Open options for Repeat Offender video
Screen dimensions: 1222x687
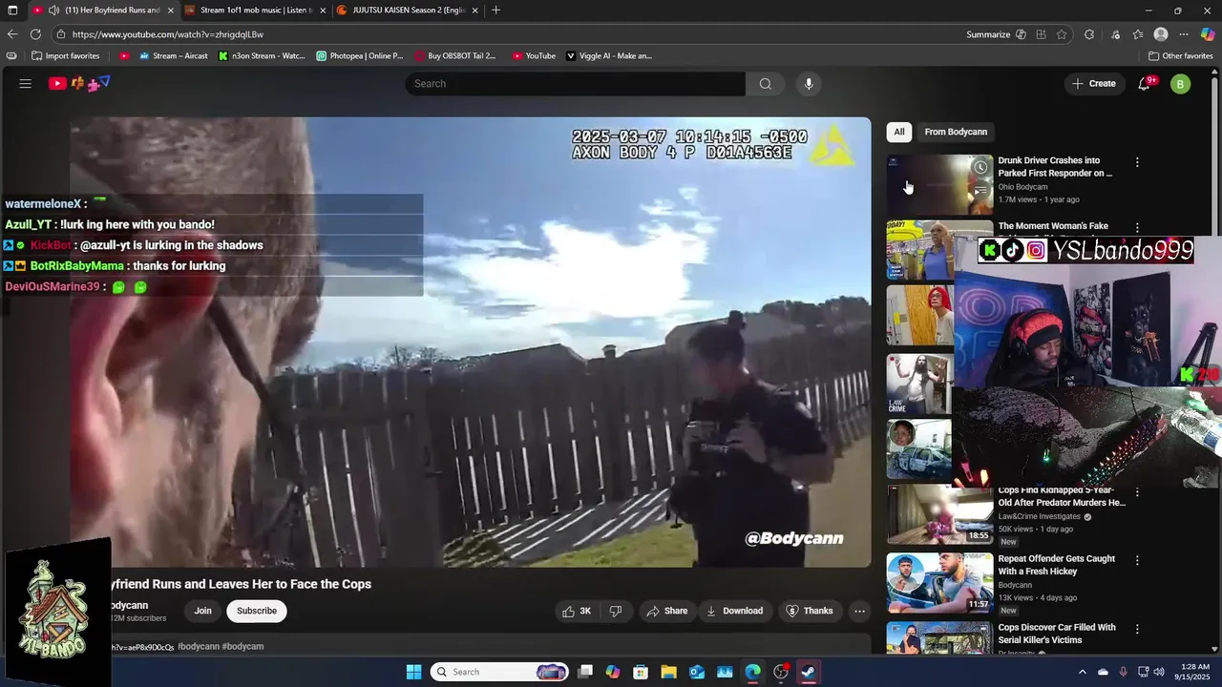coord(1137,560)
